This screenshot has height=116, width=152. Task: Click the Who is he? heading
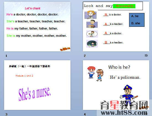(119, 67)
